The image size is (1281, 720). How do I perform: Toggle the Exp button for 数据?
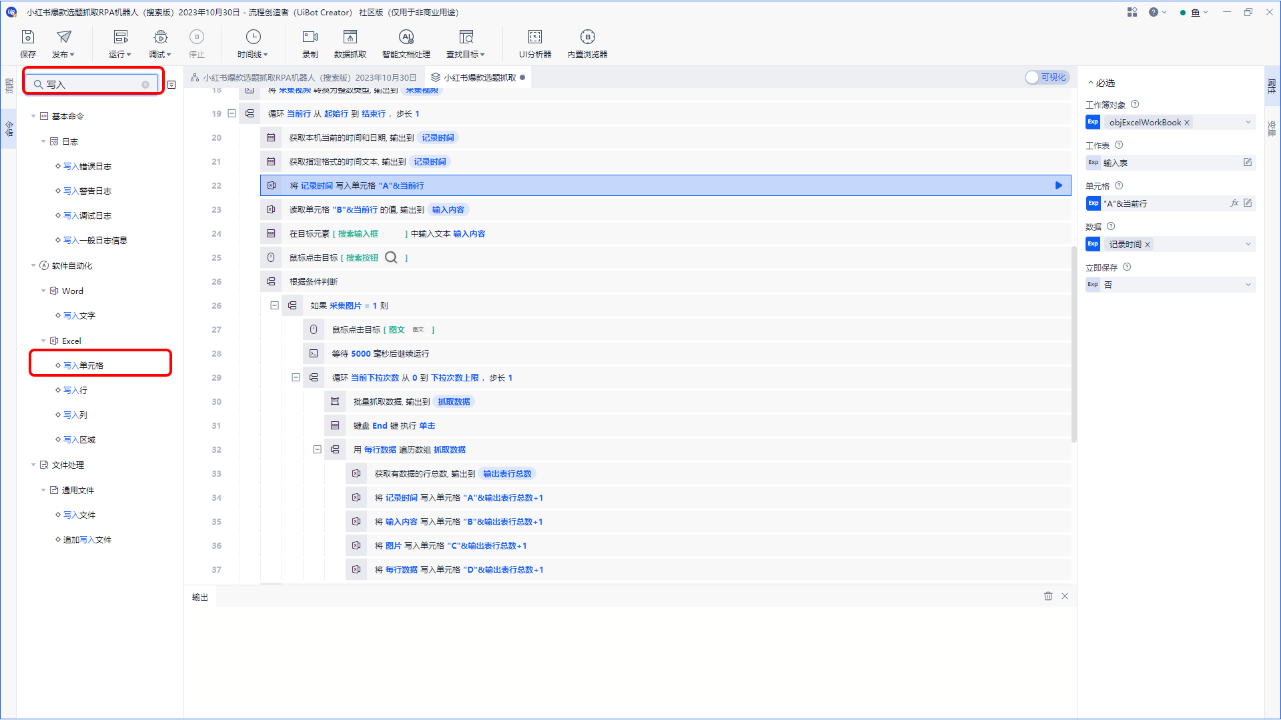(x=1093, y=244)
